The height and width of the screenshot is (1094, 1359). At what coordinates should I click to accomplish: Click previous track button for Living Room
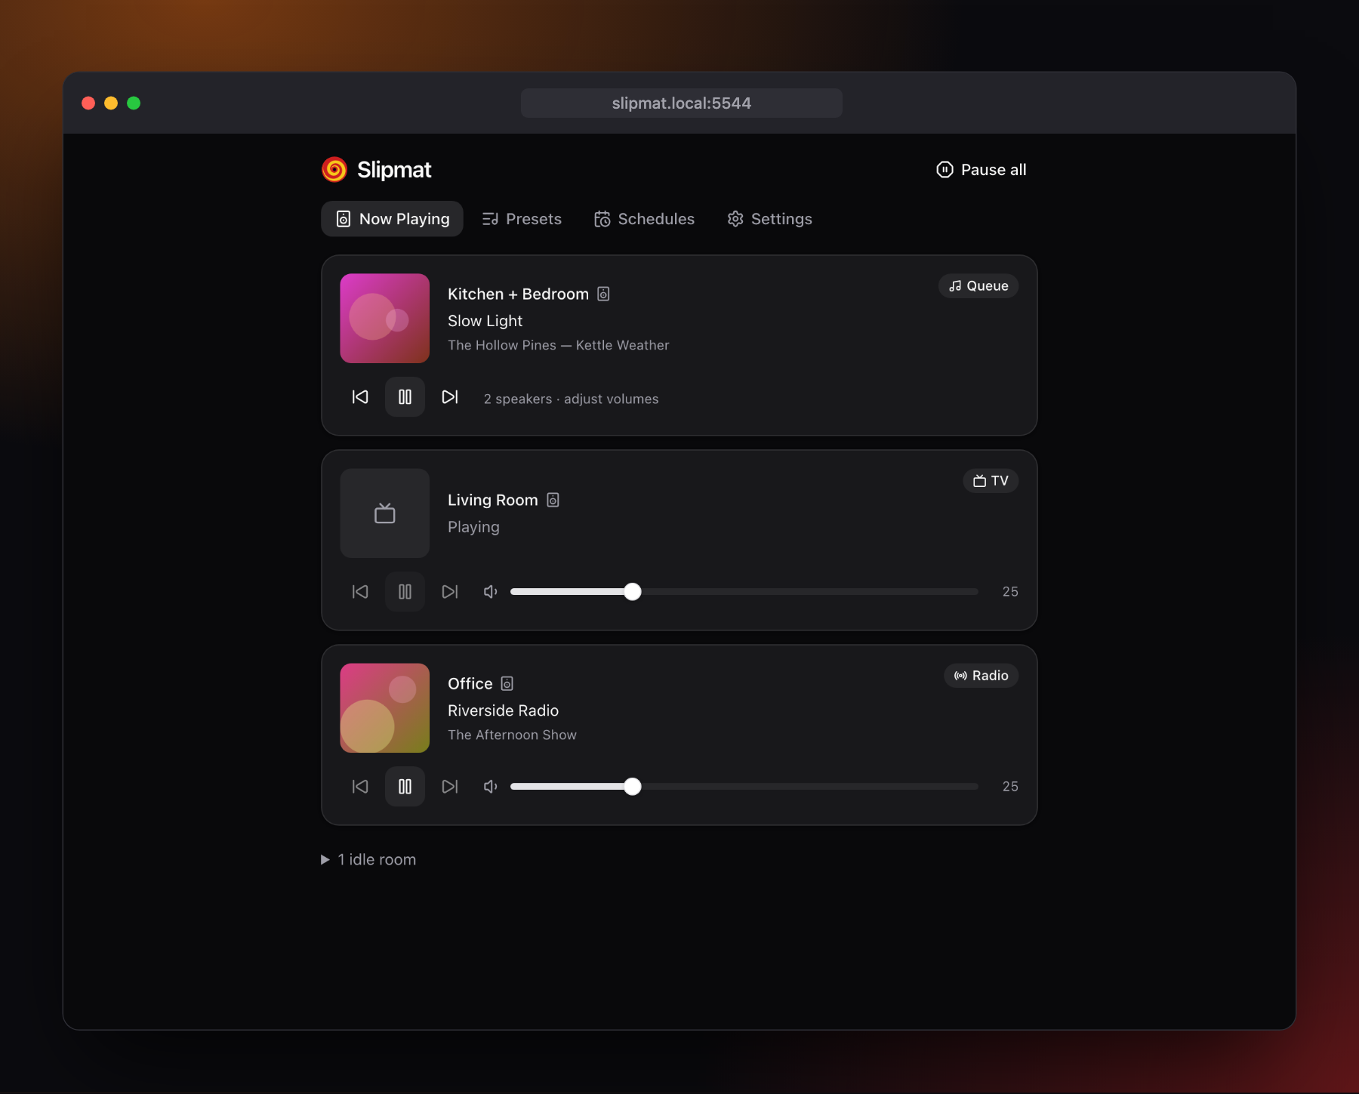coord(360,592)
